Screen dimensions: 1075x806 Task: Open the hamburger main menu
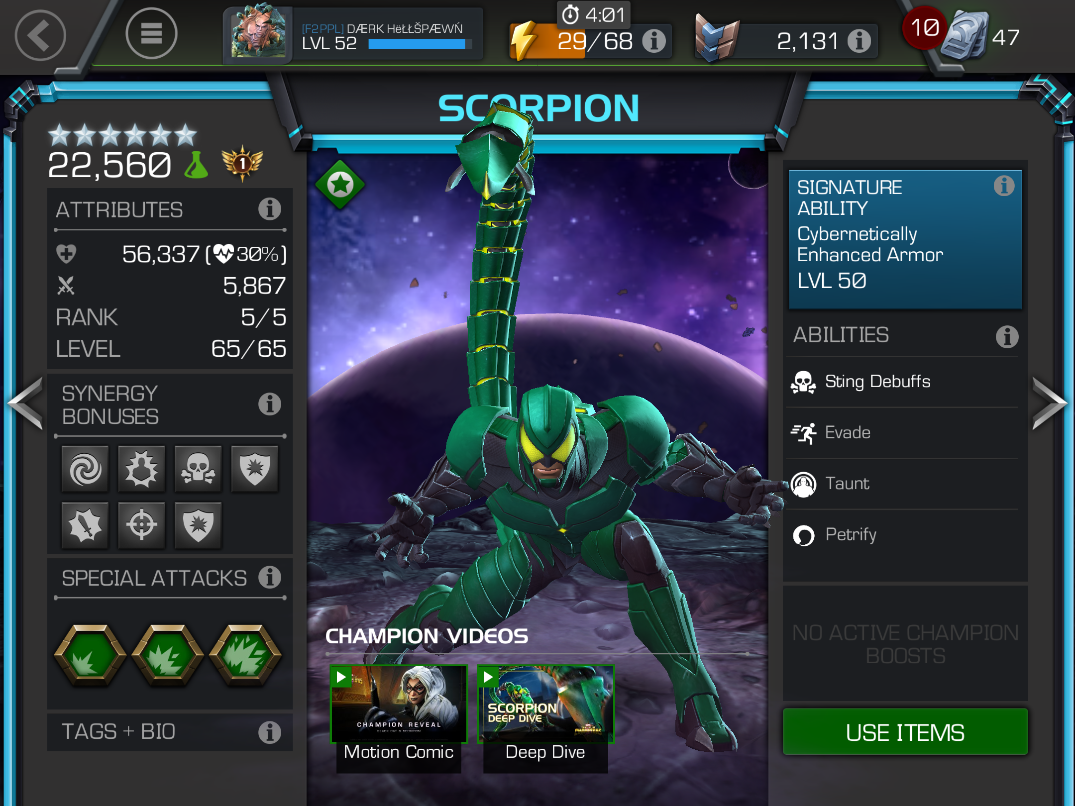pyautogui.click(x=151, y=34)
